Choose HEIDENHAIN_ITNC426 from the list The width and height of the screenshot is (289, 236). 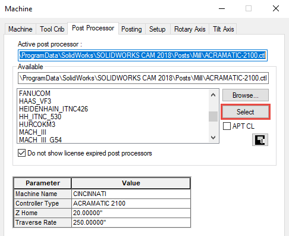[54, 109]
